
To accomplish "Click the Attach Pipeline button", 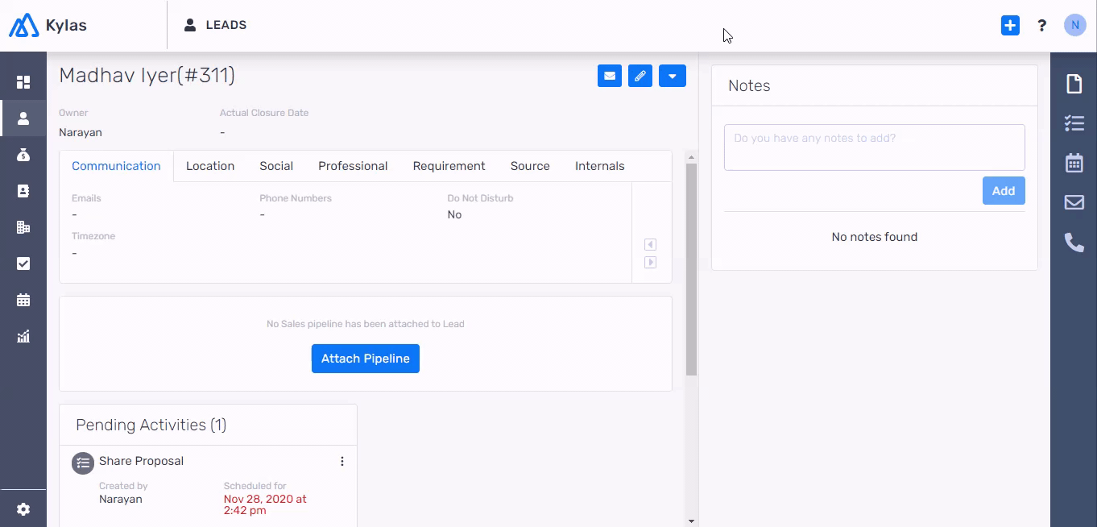I will tap(366, 359).
